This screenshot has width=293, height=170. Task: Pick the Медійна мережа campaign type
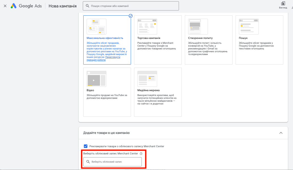[158, 92]
